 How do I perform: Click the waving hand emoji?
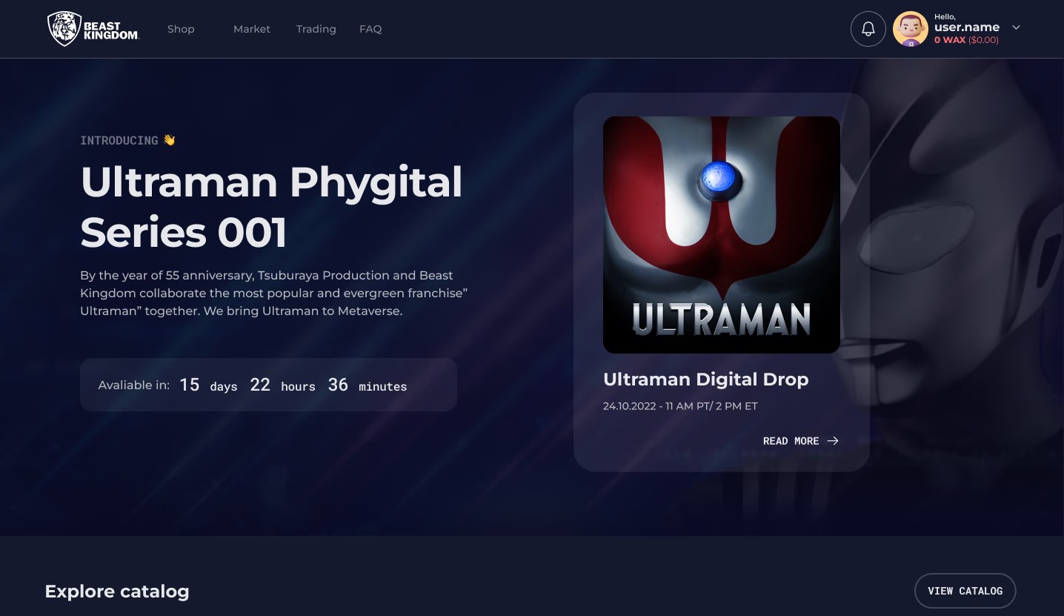(170, 140)
